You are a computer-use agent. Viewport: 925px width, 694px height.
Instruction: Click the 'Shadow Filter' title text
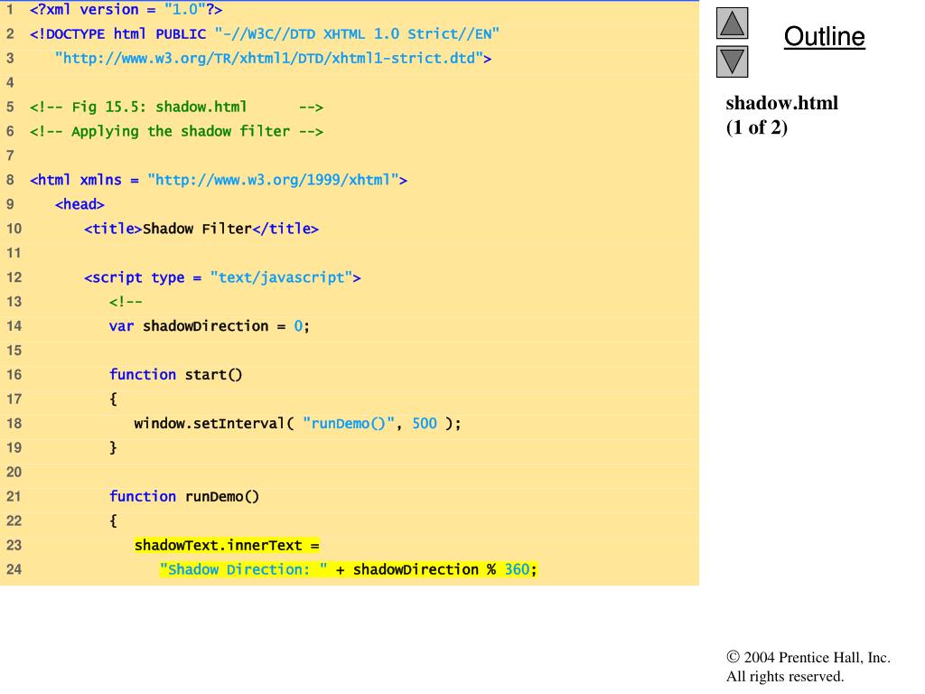(x=198, y=229)
